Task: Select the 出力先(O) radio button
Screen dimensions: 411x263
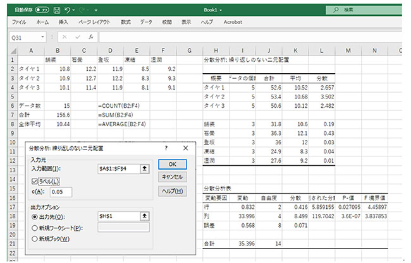Action: click(x=34, y=217)
